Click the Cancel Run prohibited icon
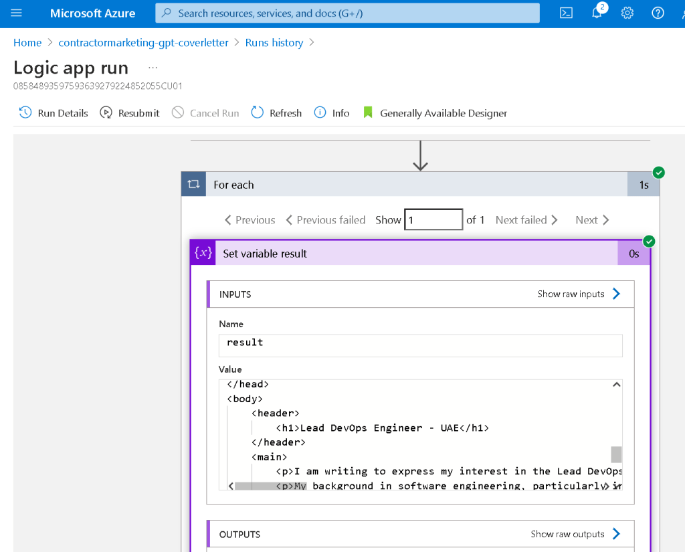This screenshot has height=552, width=685. pos(178,113)
